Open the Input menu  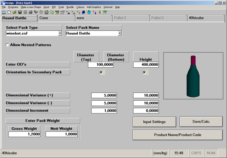(x=46, y=7)
